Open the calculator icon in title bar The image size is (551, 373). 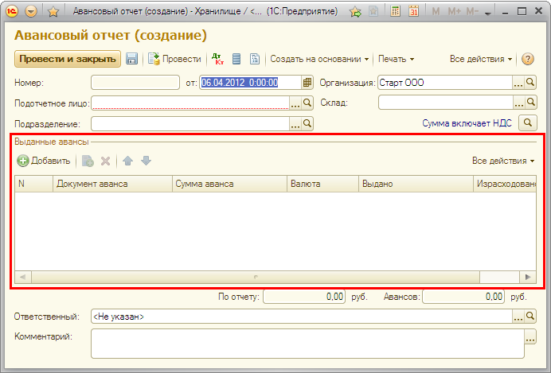click(x=395, y=11)
